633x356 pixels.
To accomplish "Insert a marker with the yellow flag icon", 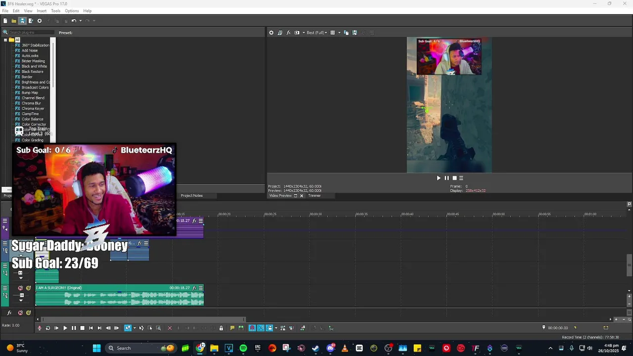I will coord(232,328).
